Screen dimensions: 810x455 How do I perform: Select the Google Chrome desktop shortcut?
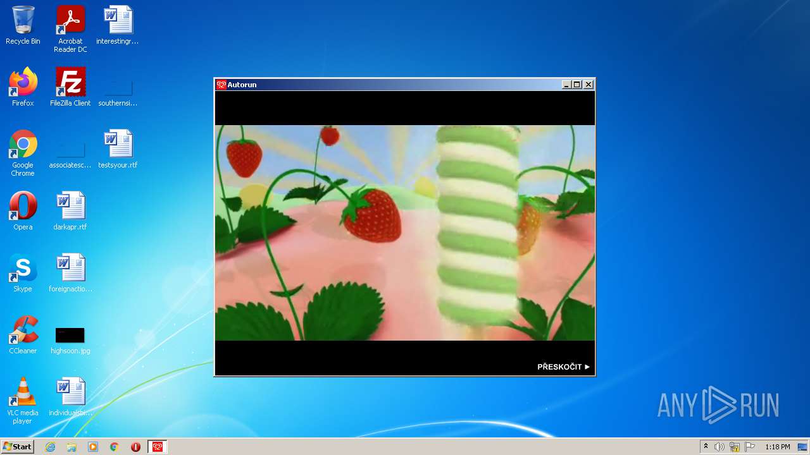[x=23, y=153]
